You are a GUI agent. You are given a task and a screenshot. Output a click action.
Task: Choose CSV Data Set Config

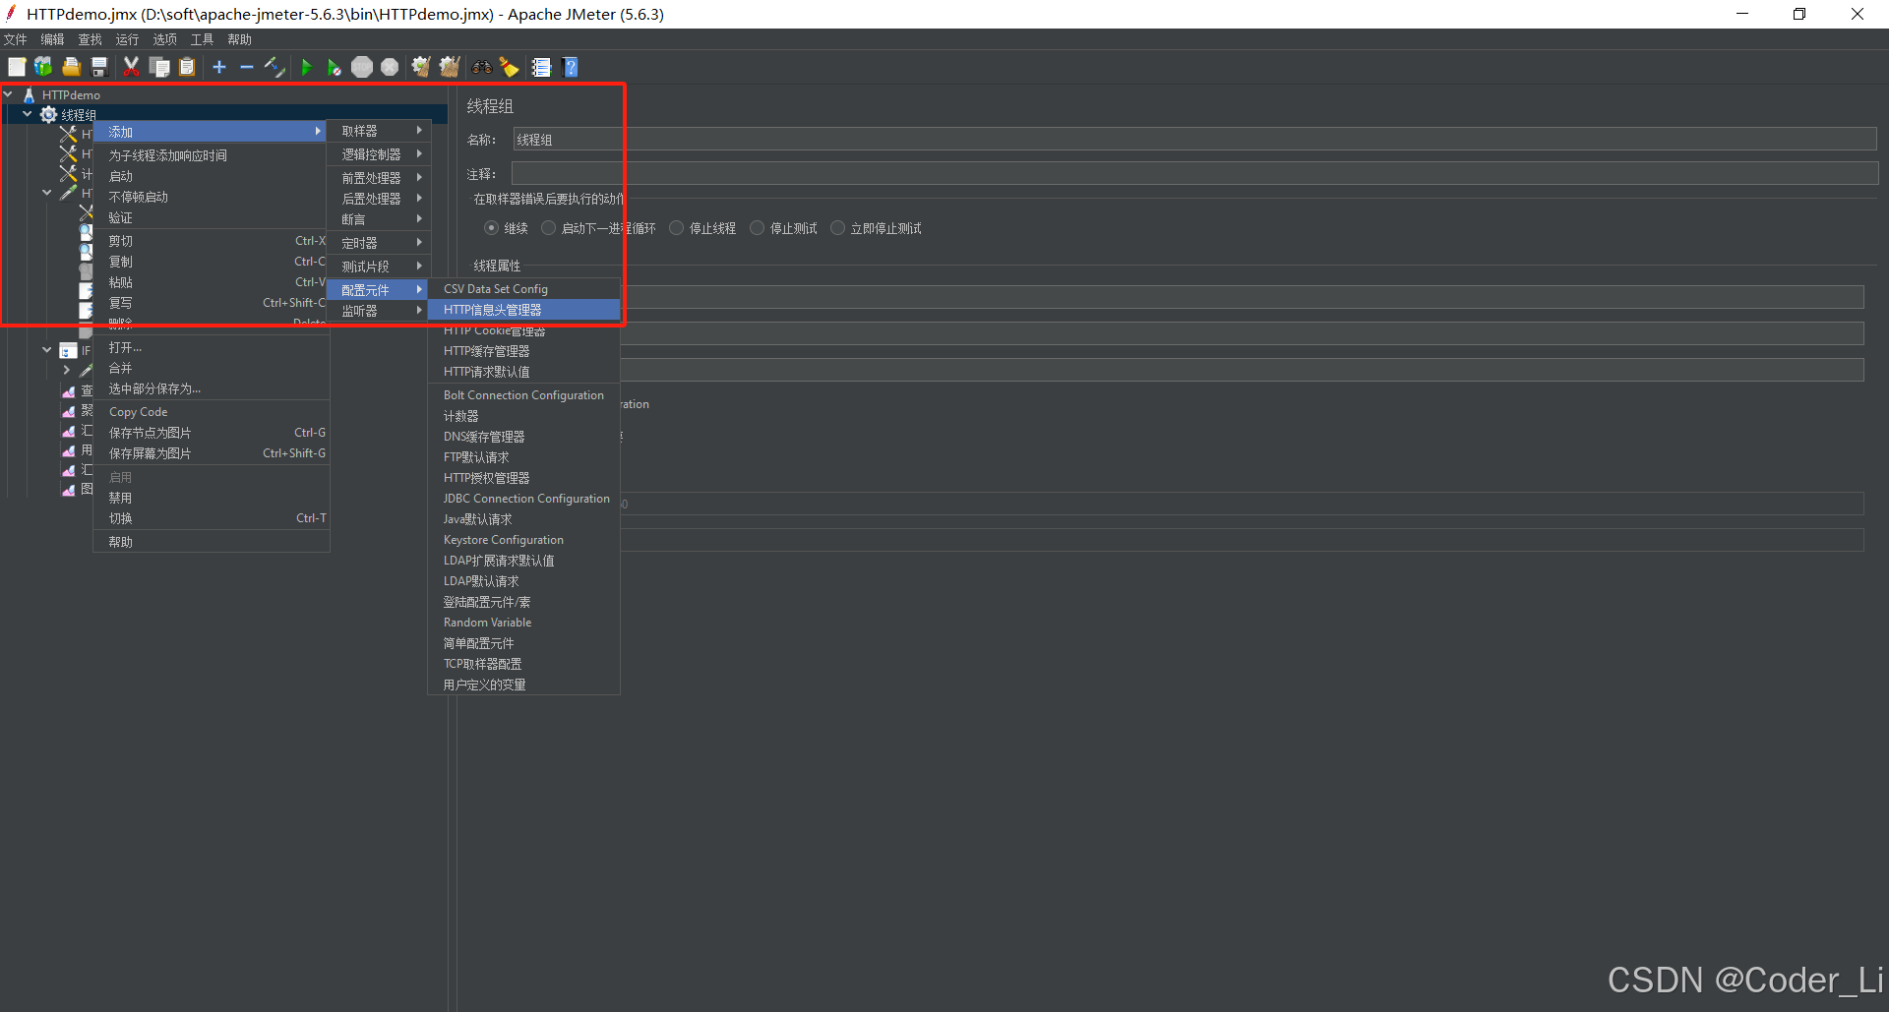[523, 289]
